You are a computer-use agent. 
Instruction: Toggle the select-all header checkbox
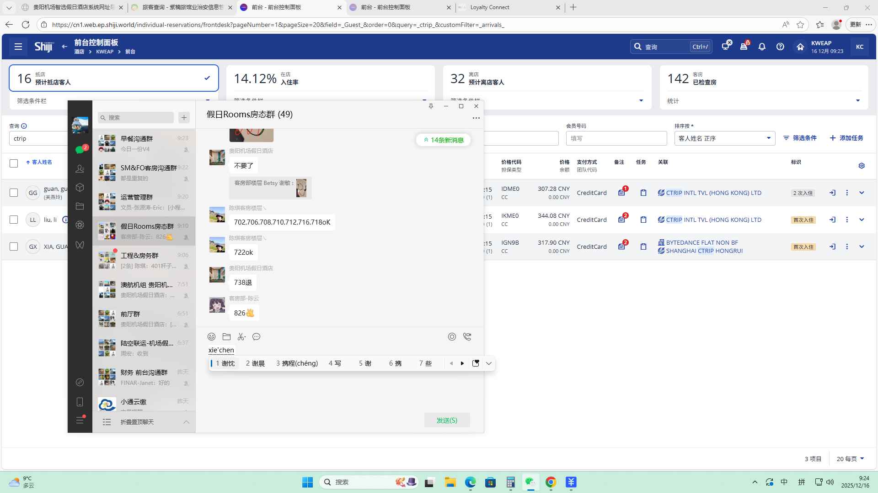tap(14, 163)
